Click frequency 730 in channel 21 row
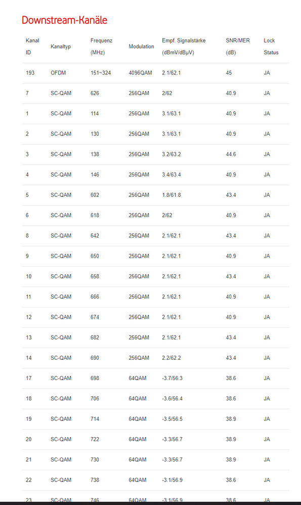Screen dimensions: 301x505 95,459
